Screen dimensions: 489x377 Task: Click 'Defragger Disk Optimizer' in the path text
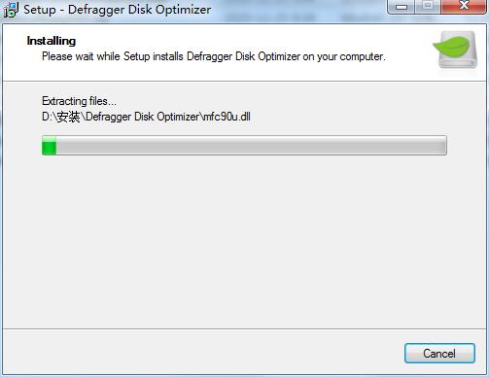point(142,117)
